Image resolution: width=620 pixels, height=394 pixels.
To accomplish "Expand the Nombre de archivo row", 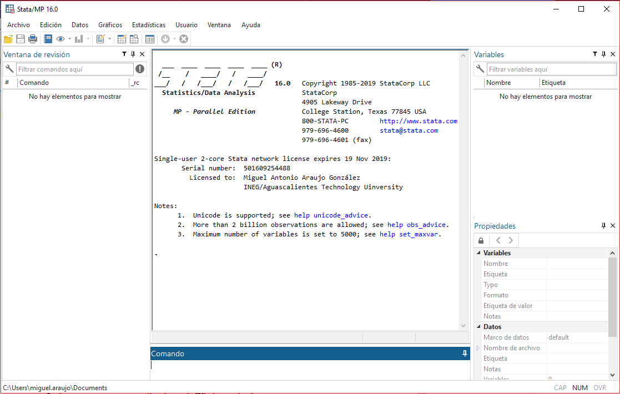I will pos(478,348).
